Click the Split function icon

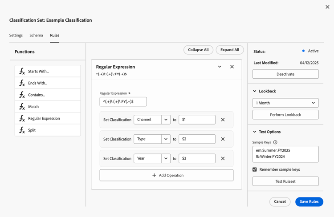coord(22,130)
